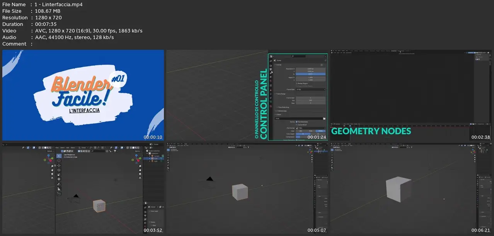
Task: Adjust the Resolution percentage slider
Action: pyautogui.click(x=310, y=74)
